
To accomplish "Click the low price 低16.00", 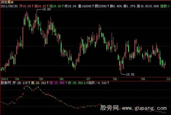I will coord(55,6).
